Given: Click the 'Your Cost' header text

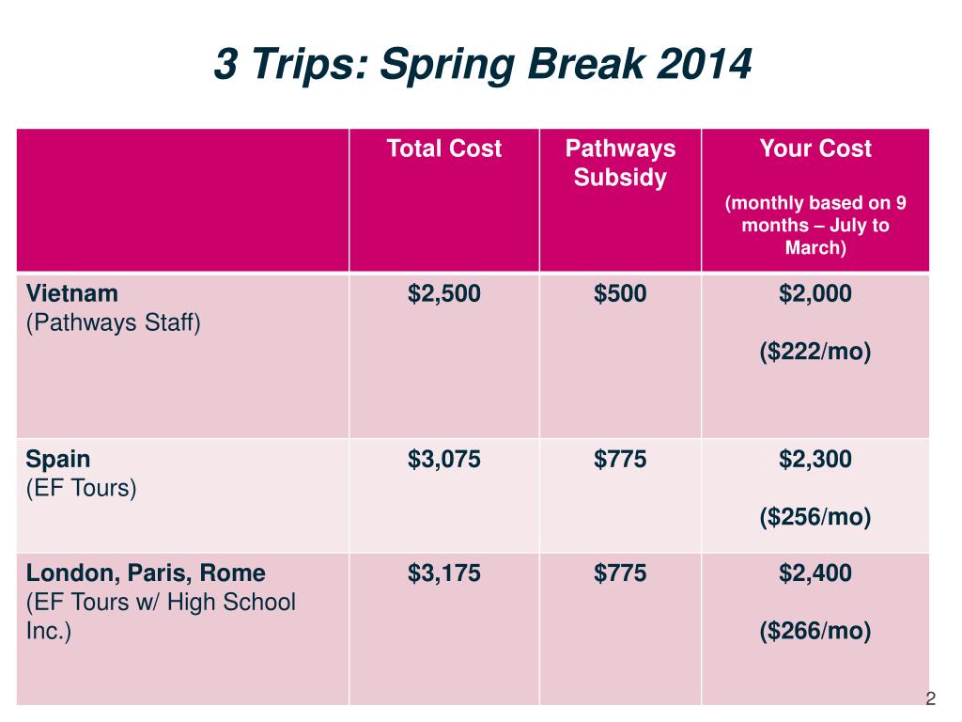Looking at the screenshot, I should click(815, 148).
